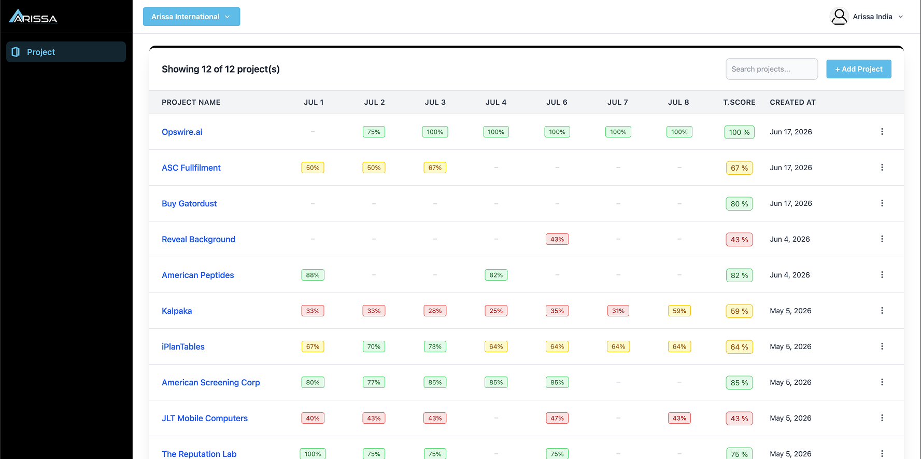Click American Peptides' 82% JUL 4 badge
921x459 pixels.
click(x=496, y=275)
